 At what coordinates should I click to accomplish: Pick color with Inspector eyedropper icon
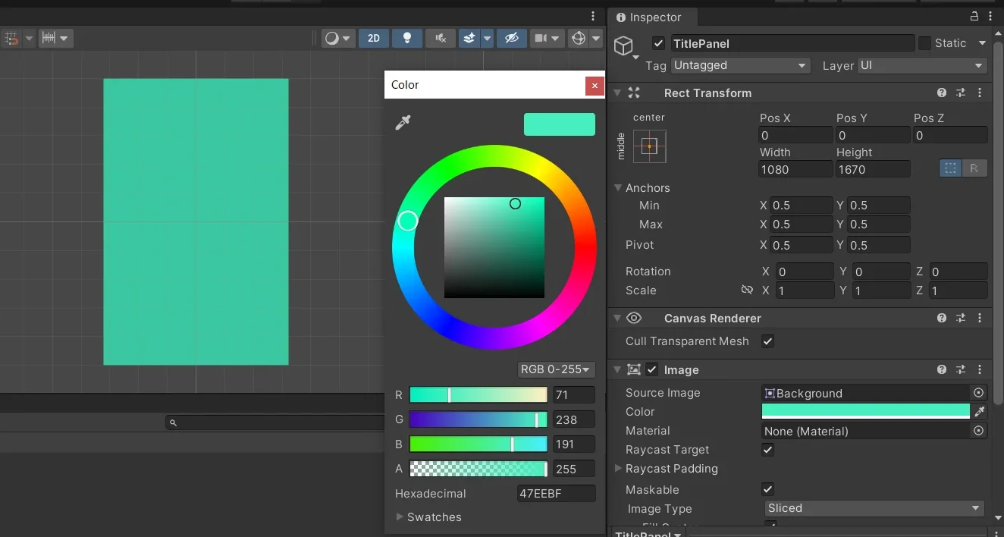coord(980,412)
